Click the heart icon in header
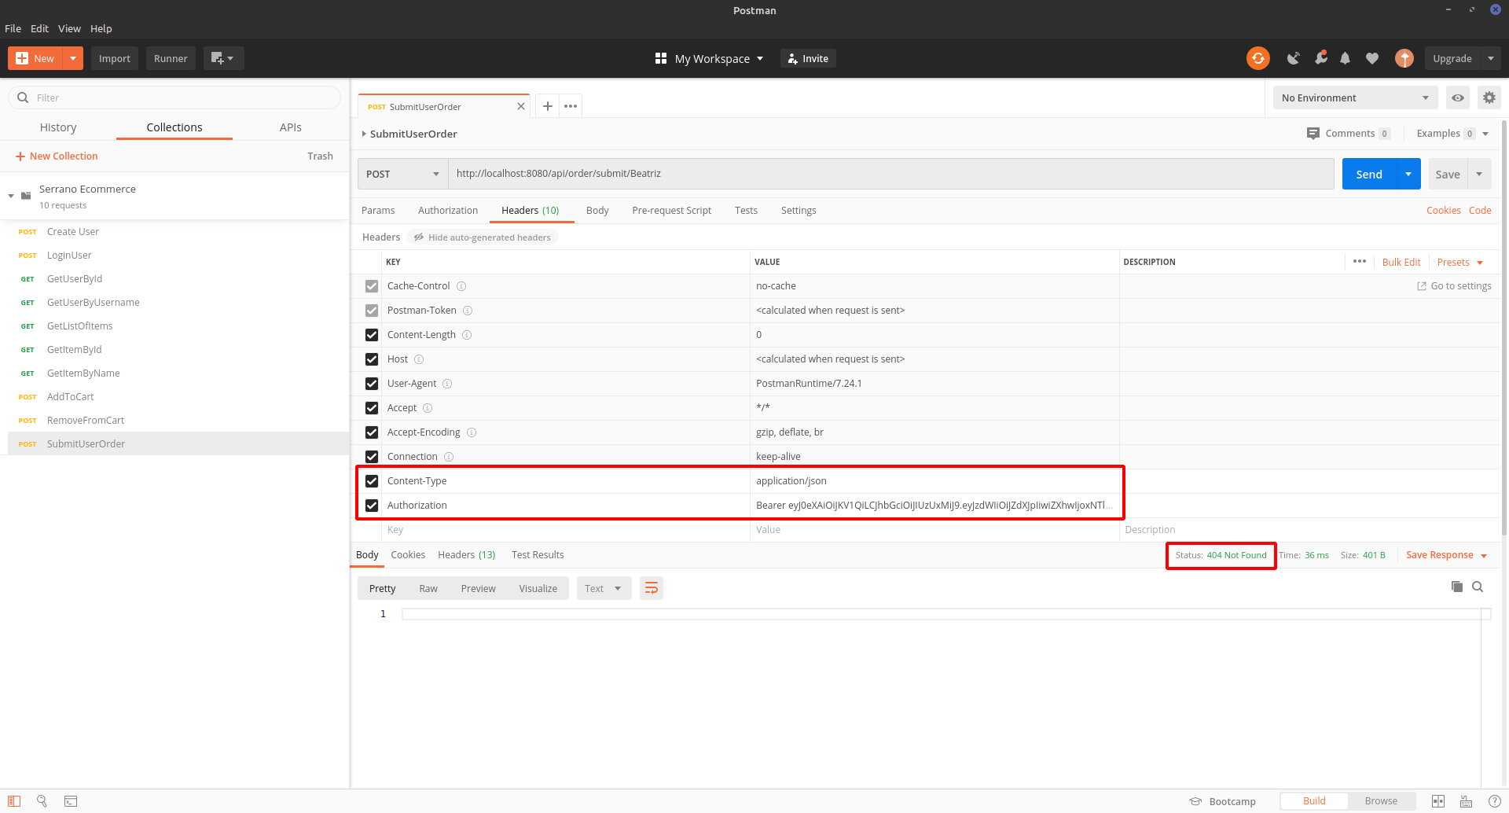 (1372, 58)
